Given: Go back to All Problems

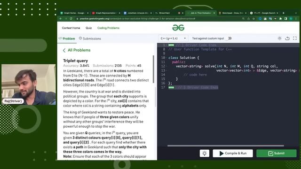Looking at the screenshot, I should (x=77, y=50).
